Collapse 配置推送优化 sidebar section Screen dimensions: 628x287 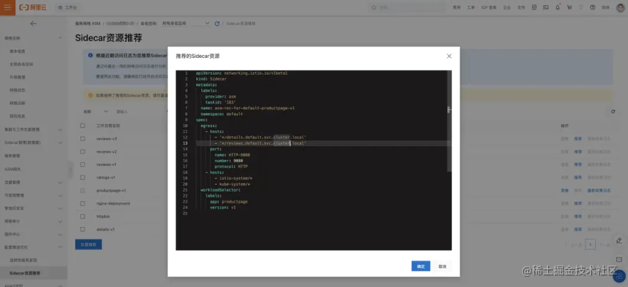33,247
